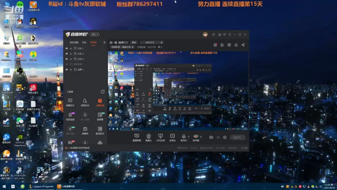Toggle the lock of 文本 2 layer
Image resolution: width=337 pixels, height=190 pixels.
pos(71,59)
